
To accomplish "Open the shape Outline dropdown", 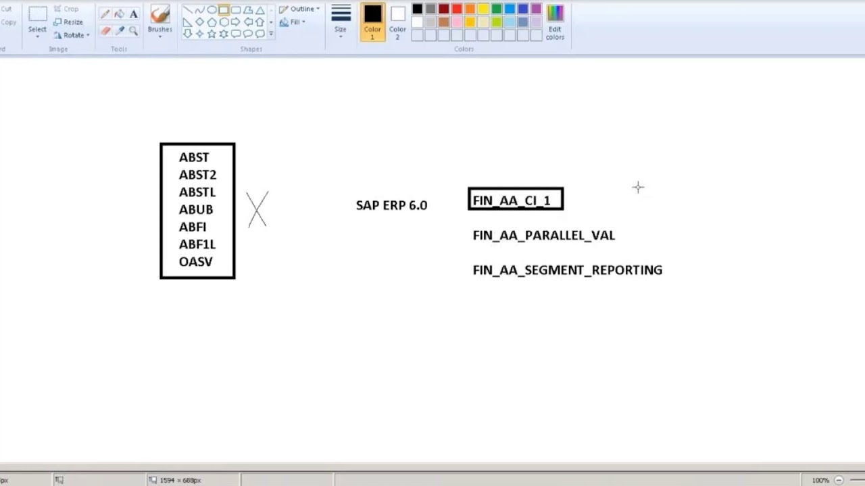I will pyautogui.click(x=299, y=9).
